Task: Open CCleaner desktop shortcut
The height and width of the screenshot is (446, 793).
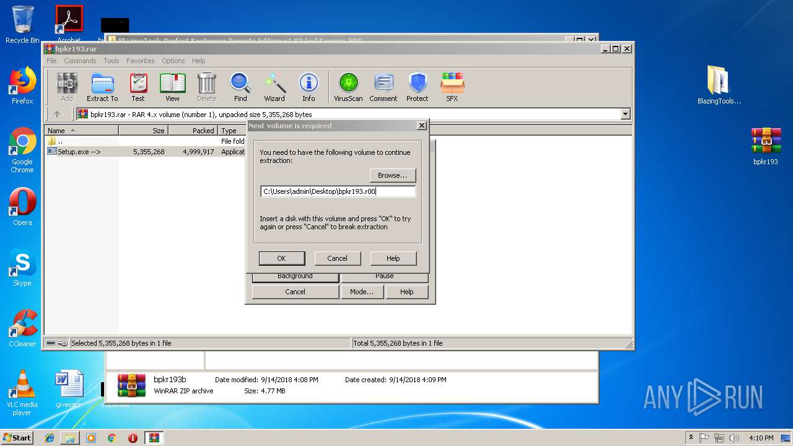Action: tap(22, 328)
